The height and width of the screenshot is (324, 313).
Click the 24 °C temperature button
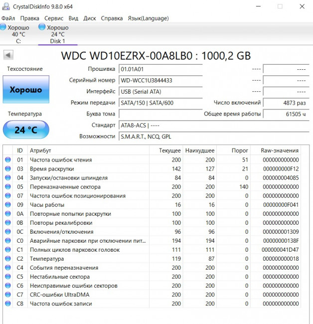[x=26, y=130]
